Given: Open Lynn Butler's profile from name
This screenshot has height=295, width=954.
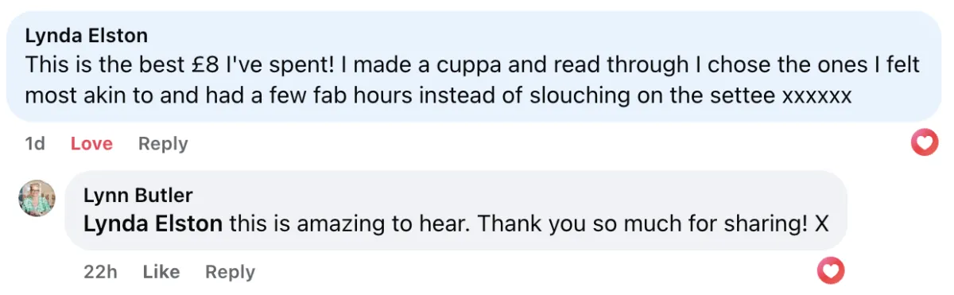Looking at the screenshot, I should 138,196.
